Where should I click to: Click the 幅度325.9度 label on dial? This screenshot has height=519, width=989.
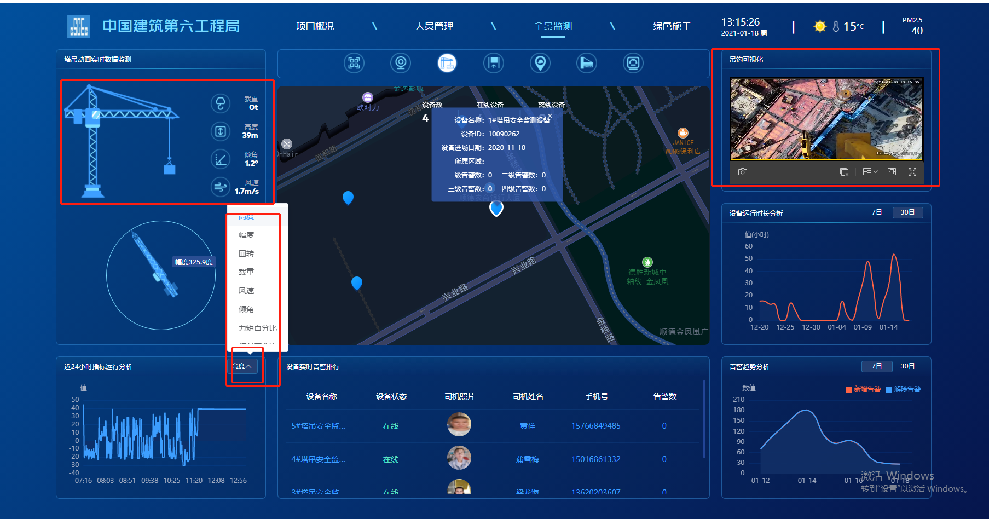194,262
